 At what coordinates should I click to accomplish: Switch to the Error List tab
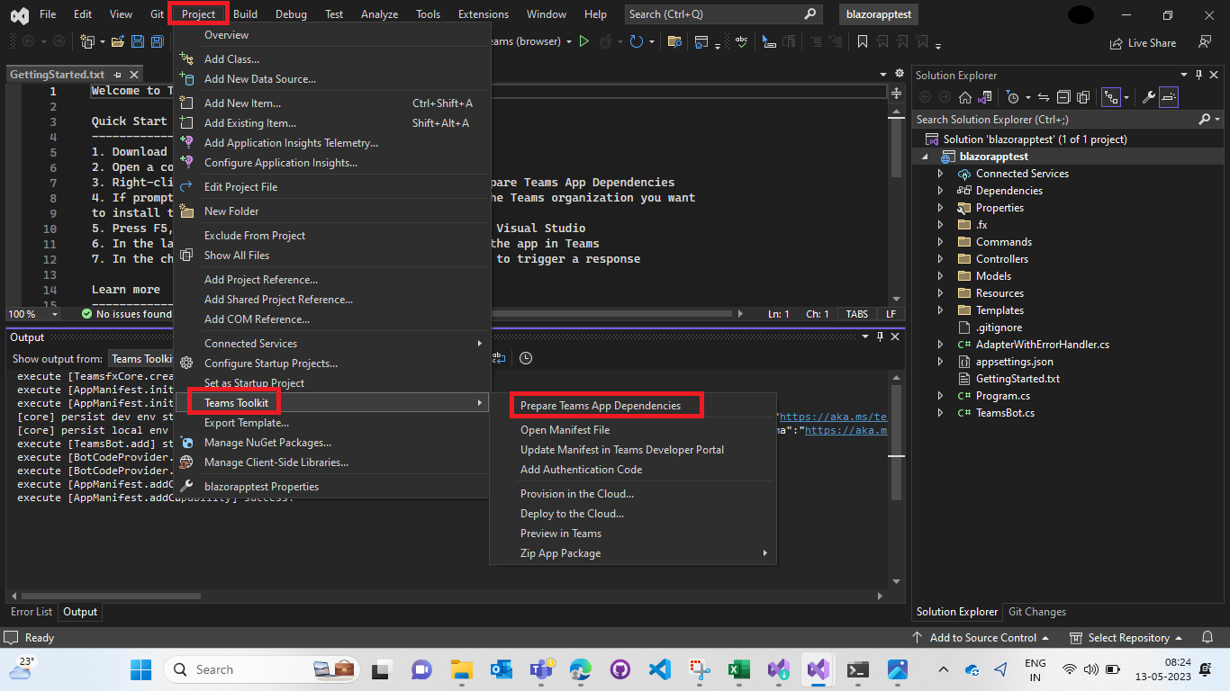32,612
